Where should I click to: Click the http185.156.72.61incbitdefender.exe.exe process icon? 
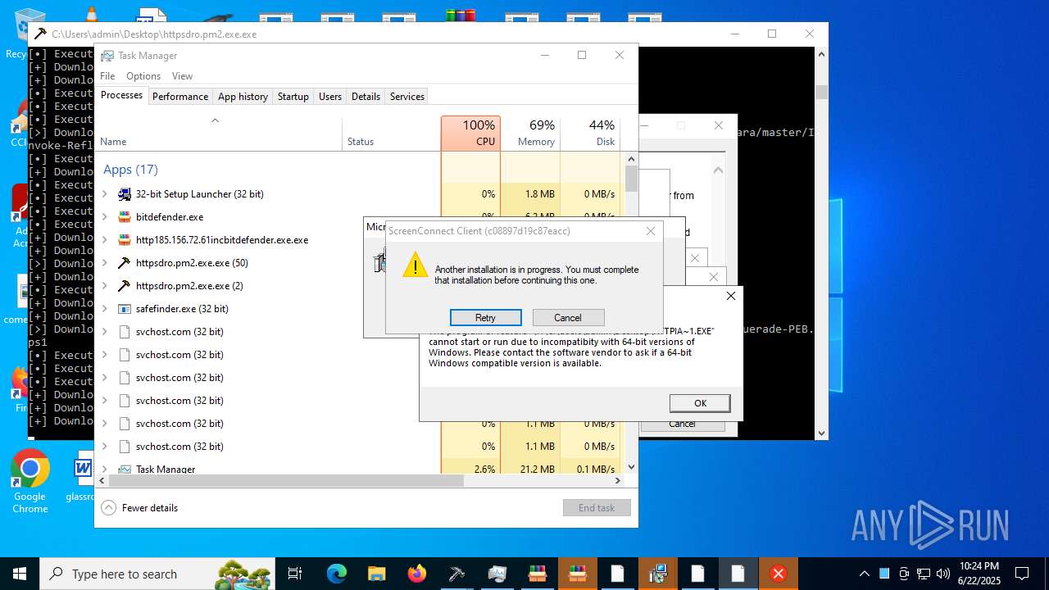pyautogui.click(x=125, y=240)
